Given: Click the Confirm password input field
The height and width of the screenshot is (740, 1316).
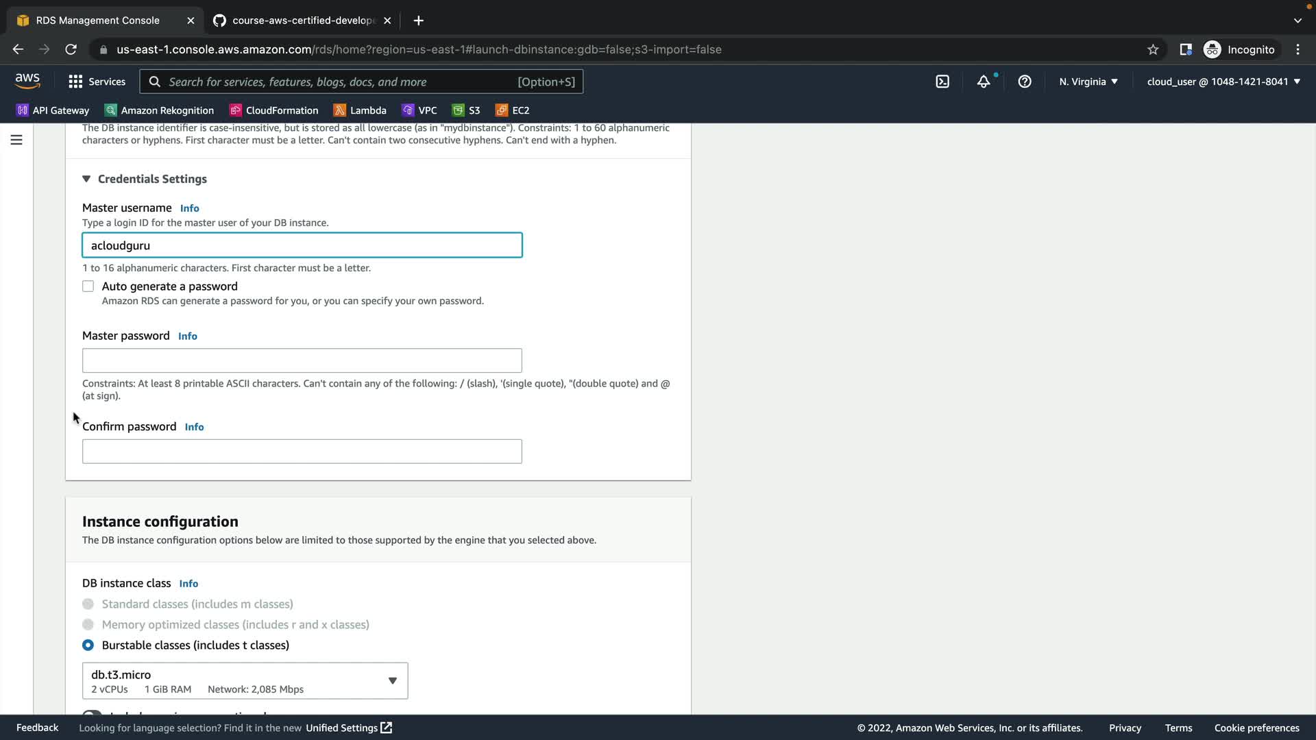Looking at the screenshot, I should pyautogui.click(x=302, y=452).
